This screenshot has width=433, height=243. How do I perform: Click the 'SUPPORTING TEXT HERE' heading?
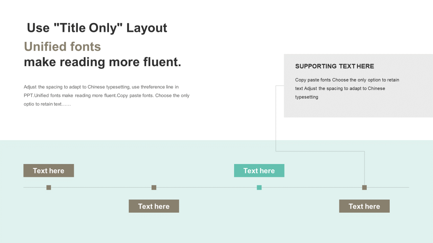[x=335, y=66]
